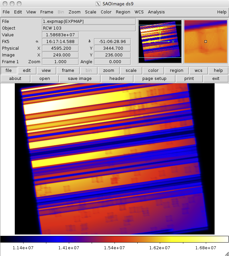This screenshot has width=229, height=256.
Task: Open the Help menu
Action: click(x=222, y=12)
